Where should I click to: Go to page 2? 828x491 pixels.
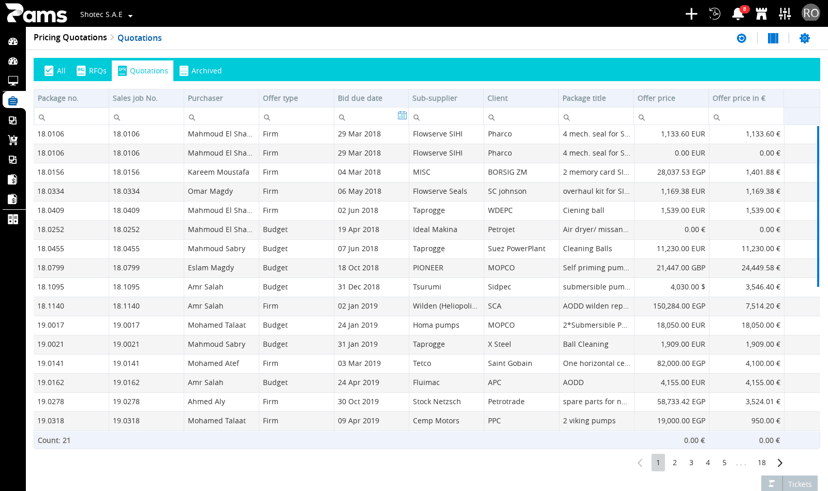pos(675,463)
